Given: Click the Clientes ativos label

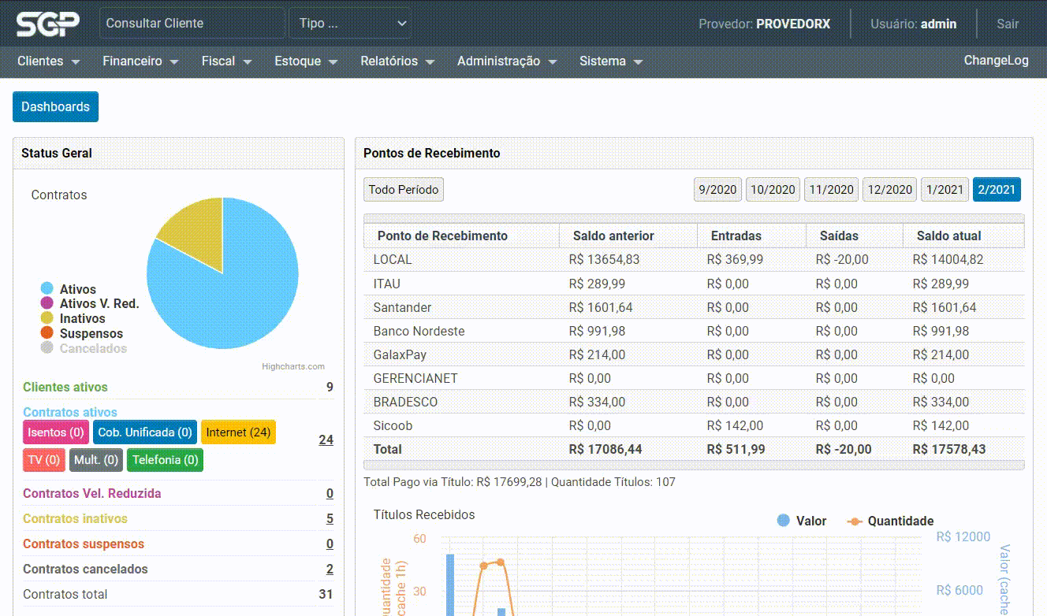Looking at the screenshot, I should coord(65,387).
